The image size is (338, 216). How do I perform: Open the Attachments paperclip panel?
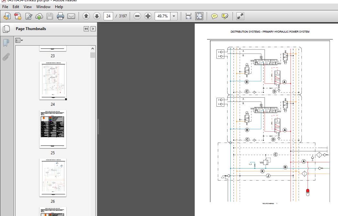pos(6,57)
